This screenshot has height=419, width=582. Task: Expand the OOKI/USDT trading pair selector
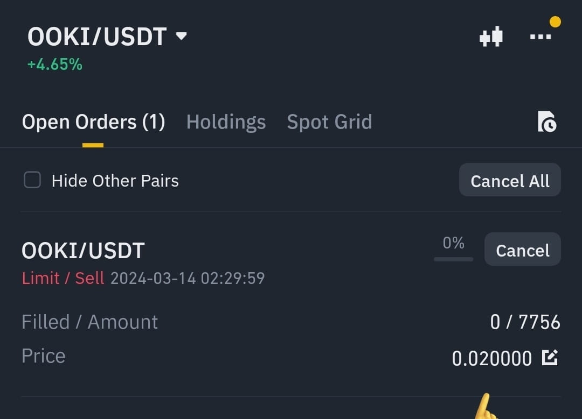pyautogui.click(x=181, y=36)
